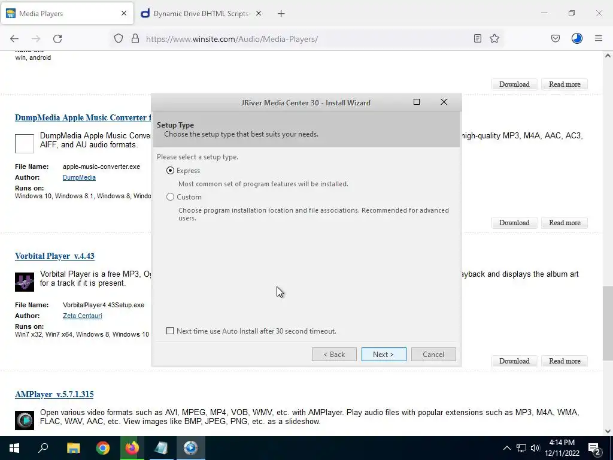This screenshot has height=460, width=613.
Task: Open Google Chrome from the taskbar
Action: (103, 448)
